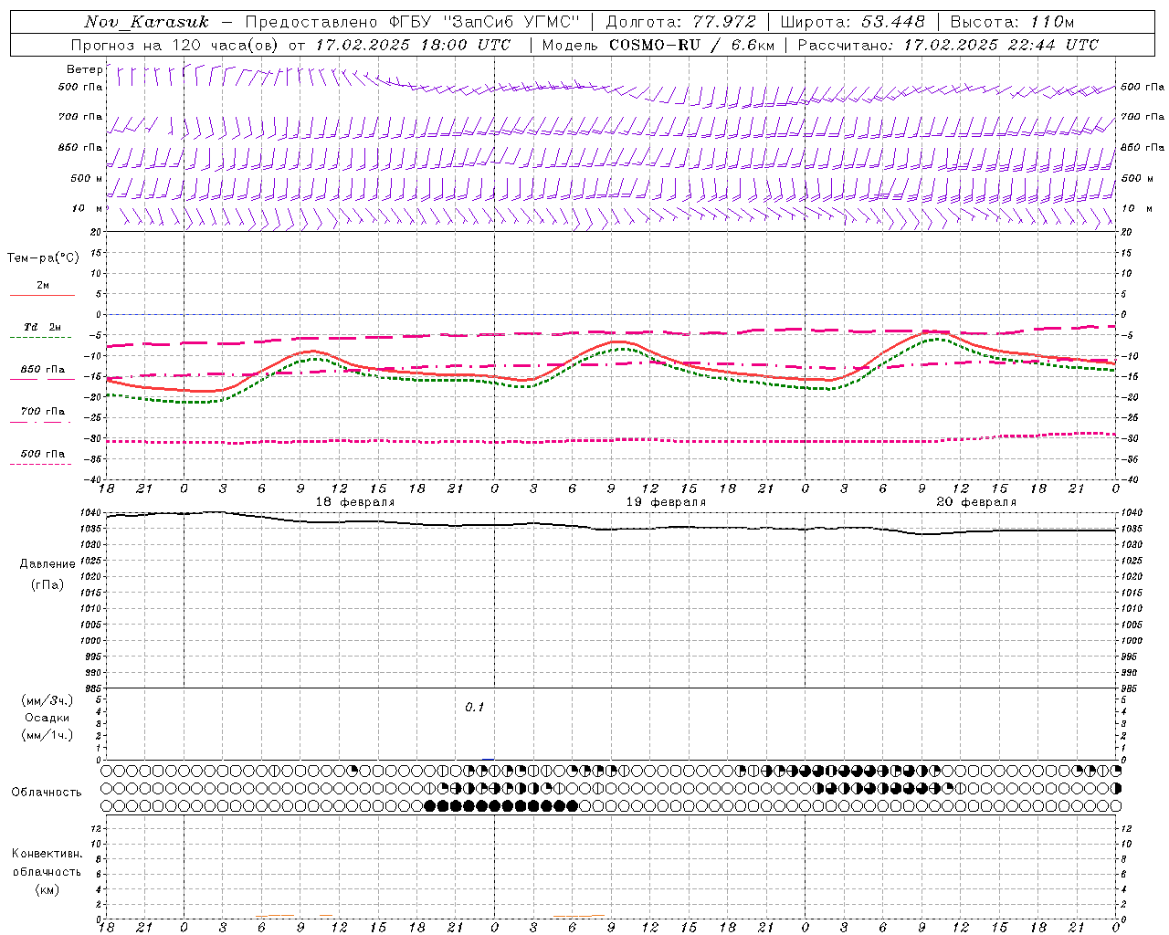Select the Облачность cloud cover panel label

(47, 793)
